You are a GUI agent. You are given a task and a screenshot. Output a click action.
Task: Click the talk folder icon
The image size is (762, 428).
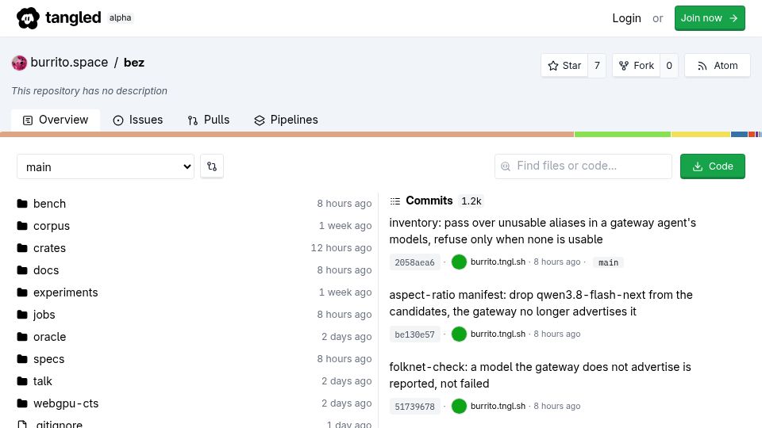22,381
